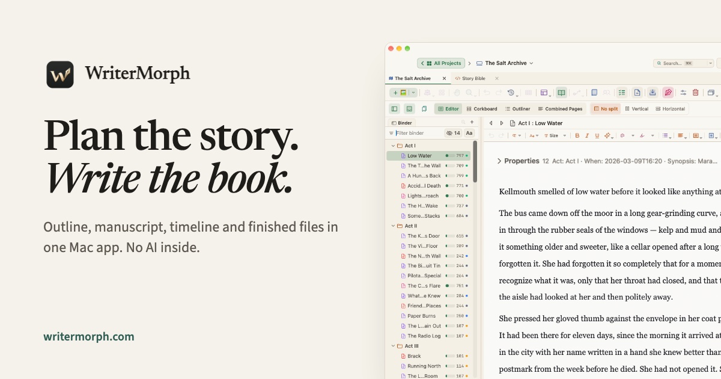The height and width of the screenshot is (379, 721).
Task: Click the Binder filter options lines icon
Action: coord(391,133)
